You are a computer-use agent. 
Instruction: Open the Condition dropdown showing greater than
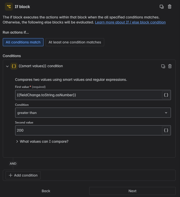pyautogui.click(x=93, y=113)
